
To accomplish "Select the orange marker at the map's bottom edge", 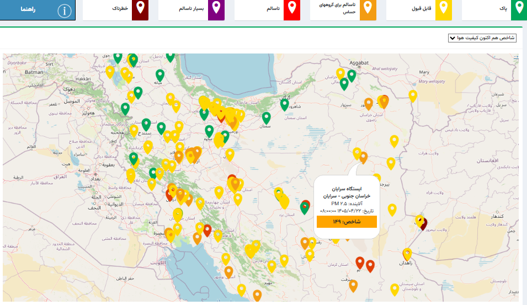I will [x=257, y=295].
